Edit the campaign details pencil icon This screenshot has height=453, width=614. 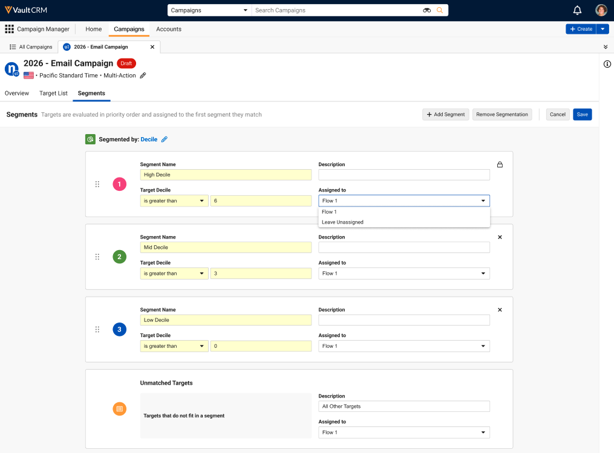[143, 75]
